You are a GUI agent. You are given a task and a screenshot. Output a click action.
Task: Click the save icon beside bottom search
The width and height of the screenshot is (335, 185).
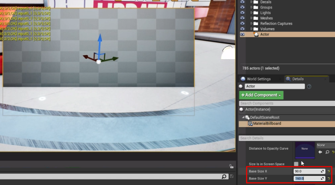[232, 176]
